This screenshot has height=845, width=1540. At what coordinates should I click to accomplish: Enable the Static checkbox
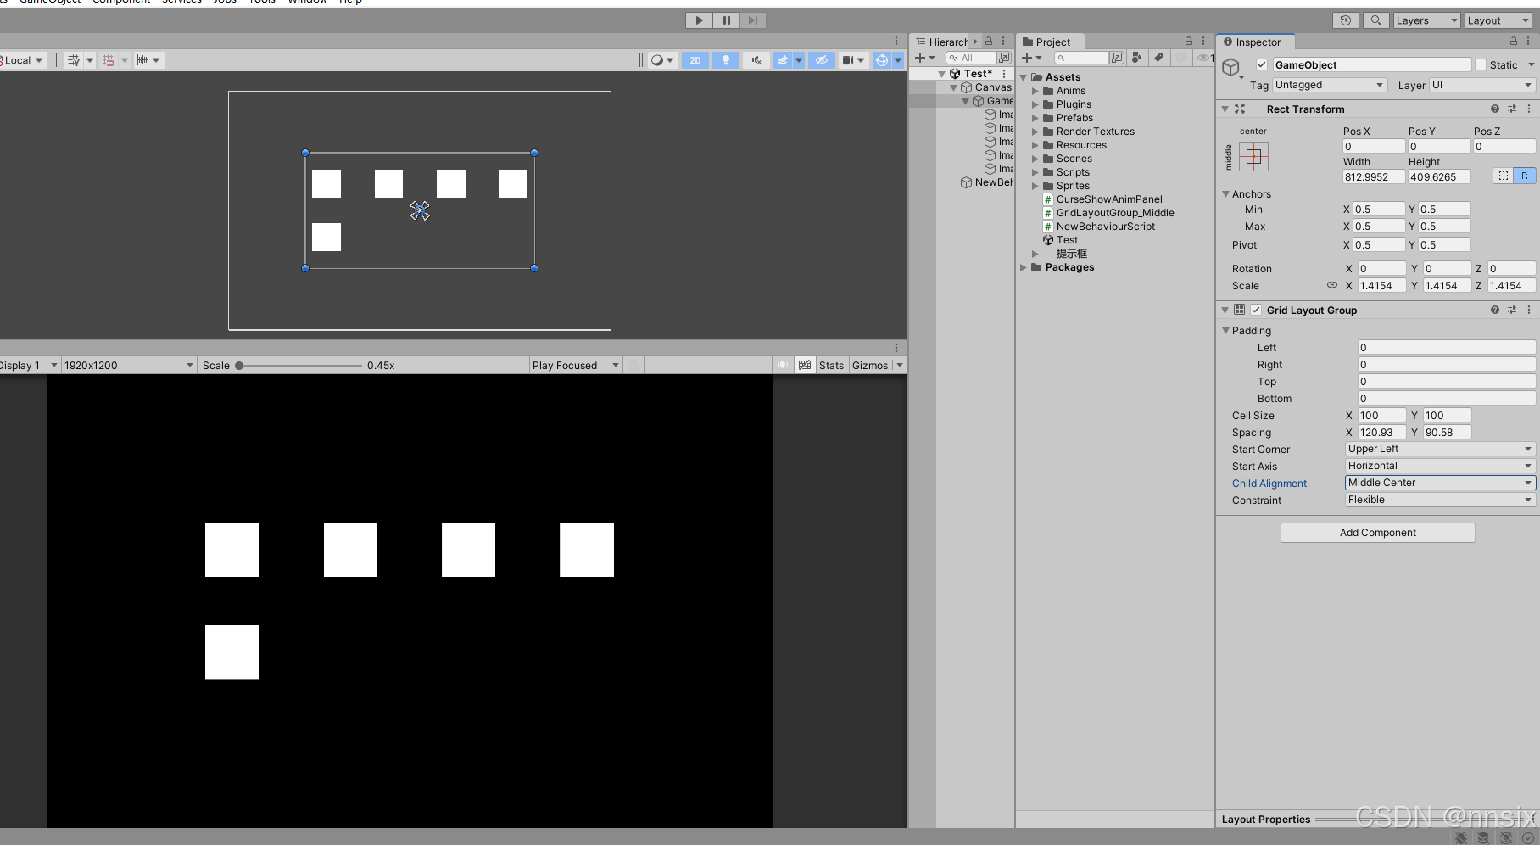click(x=1481, y=64)
